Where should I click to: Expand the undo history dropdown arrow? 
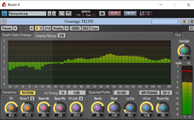32,28
